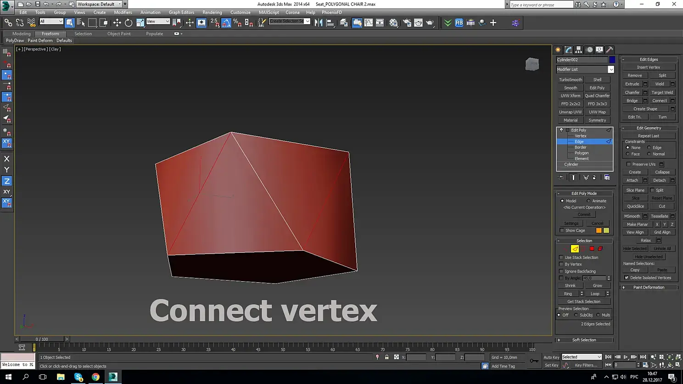Switch to the Object Paint ribbon tab
The image size is (683, 384).
pyautogui.click(x=119, y=33)
